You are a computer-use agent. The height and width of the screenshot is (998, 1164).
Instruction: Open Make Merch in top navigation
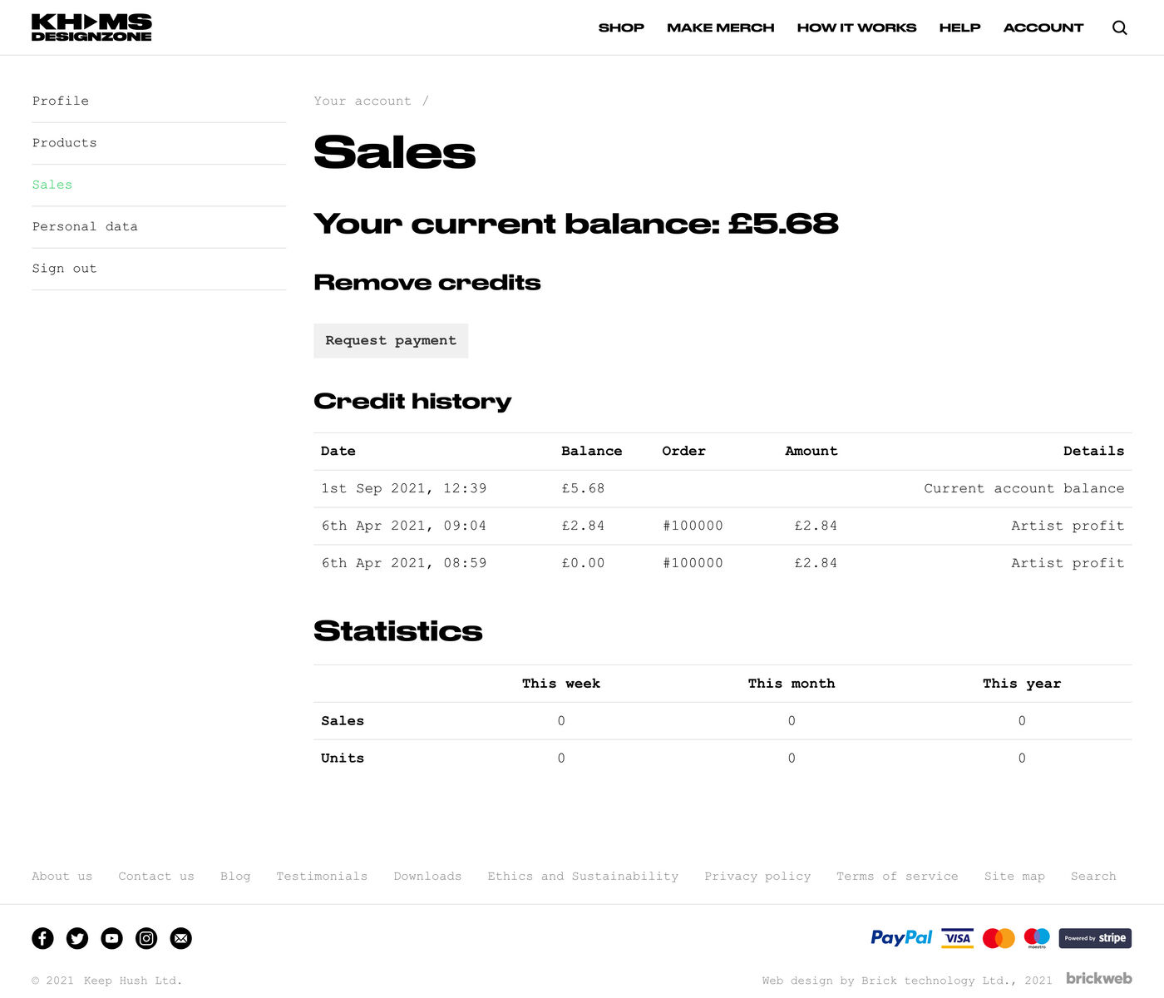click(720, 27)
